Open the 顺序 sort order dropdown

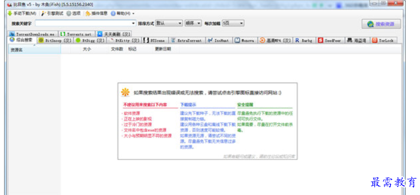193,23
